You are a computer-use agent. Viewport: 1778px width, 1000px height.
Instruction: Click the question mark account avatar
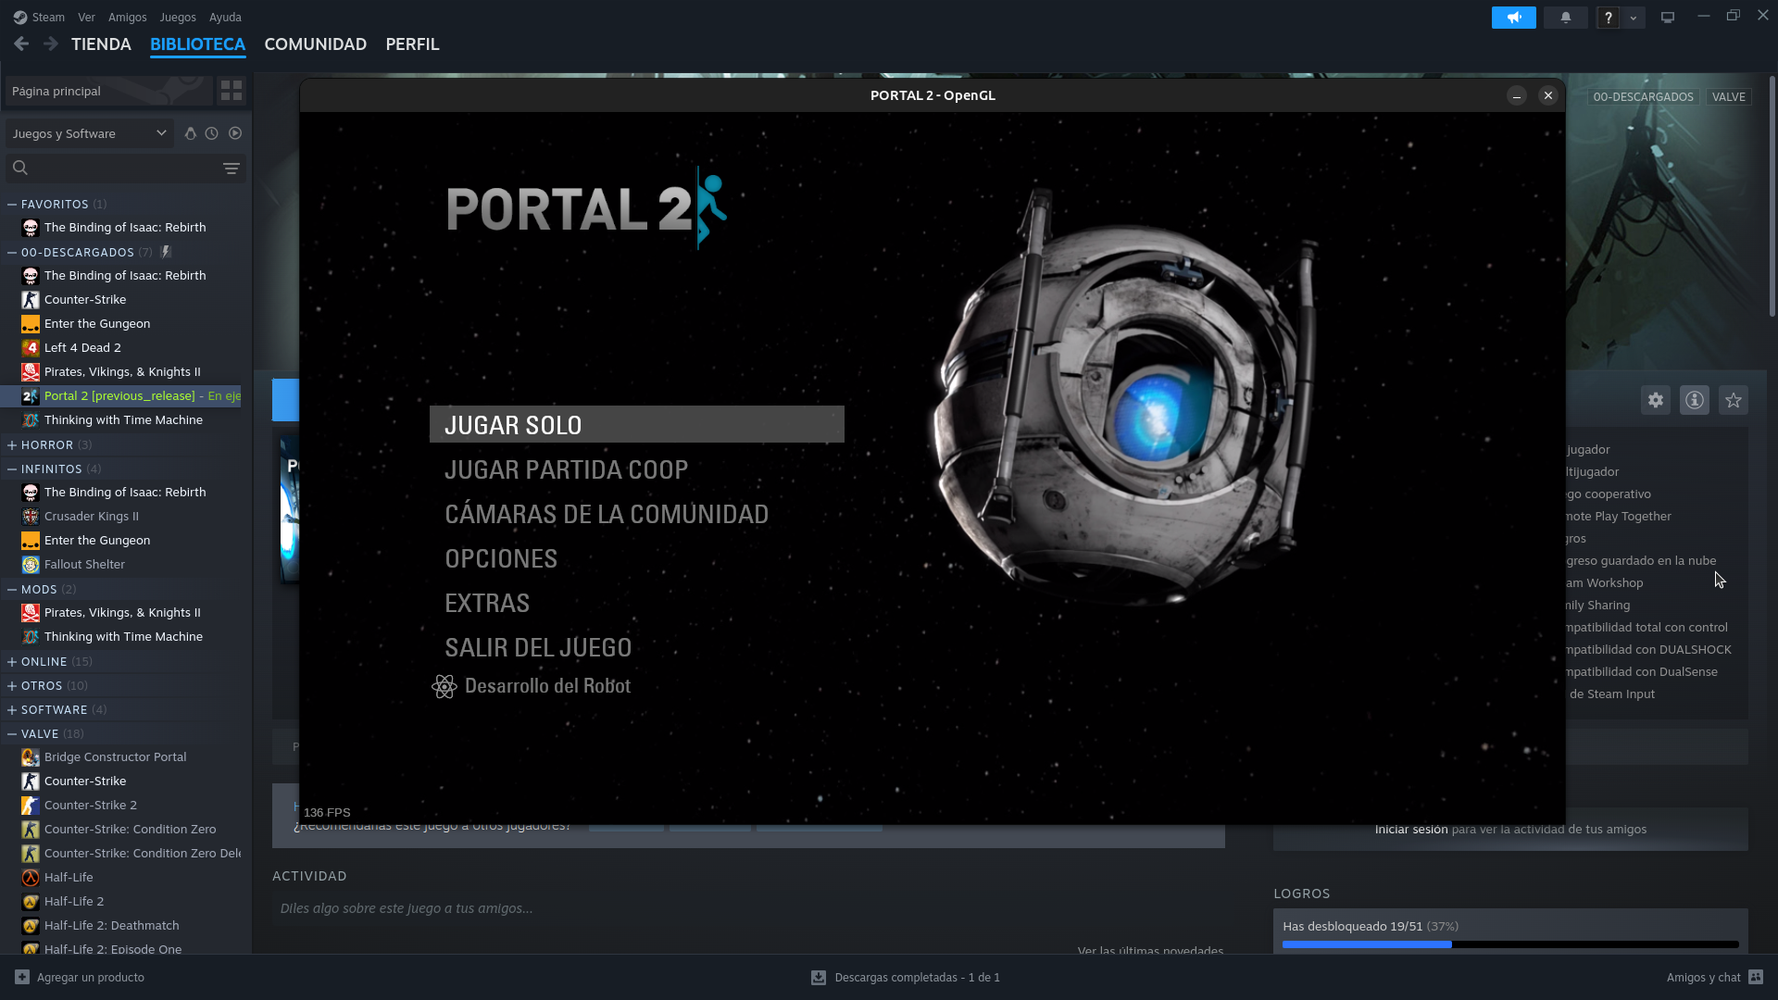[1609, 18]
